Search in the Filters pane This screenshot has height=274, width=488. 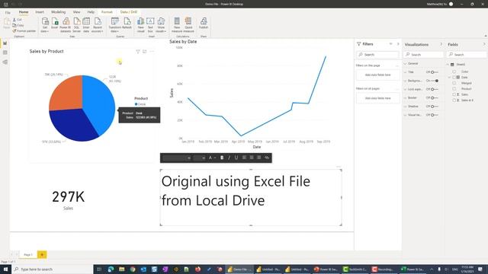click(x=377, y=55)
